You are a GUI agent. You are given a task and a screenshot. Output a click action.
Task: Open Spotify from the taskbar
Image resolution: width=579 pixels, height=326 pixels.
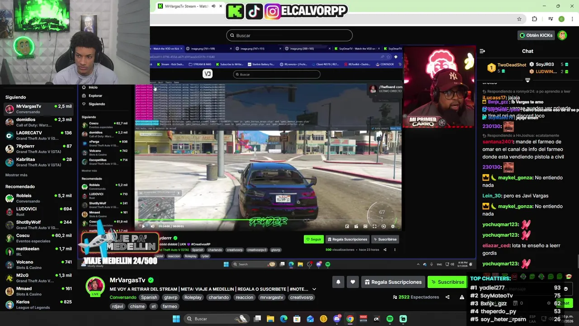(390, 319)
